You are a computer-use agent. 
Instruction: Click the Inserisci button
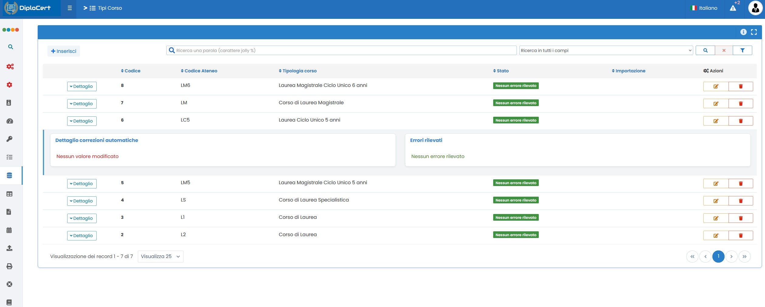(x=64, y=51)
